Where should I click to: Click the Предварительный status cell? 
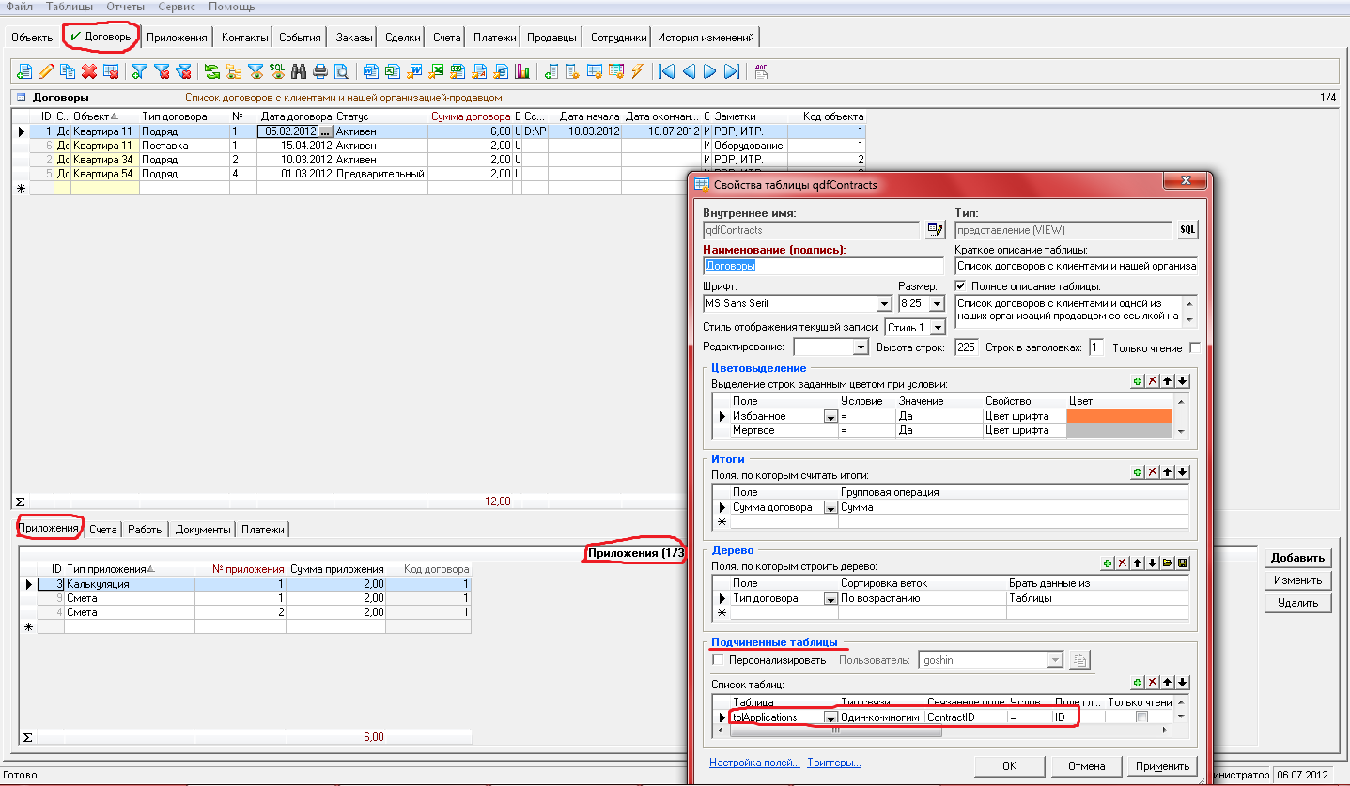click(x=380, y=174)
